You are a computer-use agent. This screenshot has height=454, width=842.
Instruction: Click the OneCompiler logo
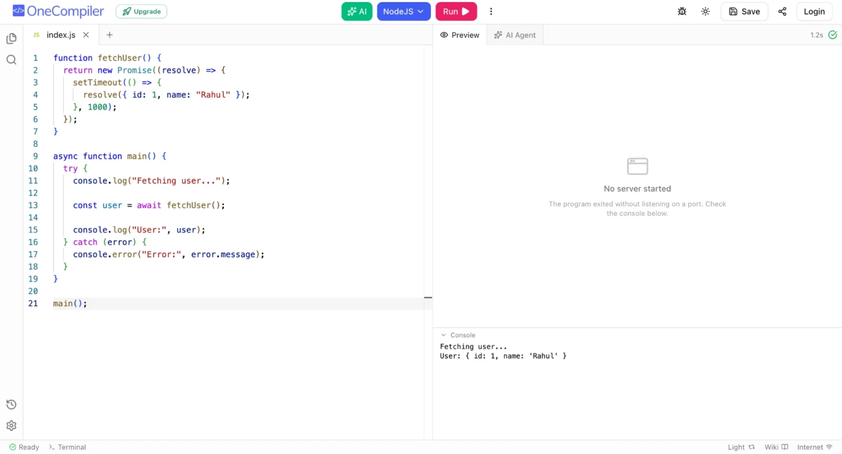point(58,11)
